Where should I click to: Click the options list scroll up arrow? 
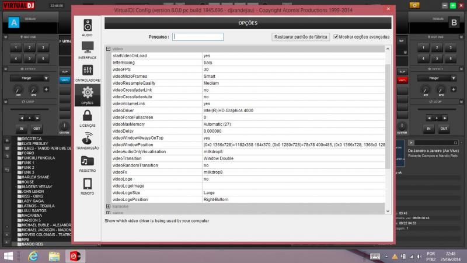tap(388, 49)
